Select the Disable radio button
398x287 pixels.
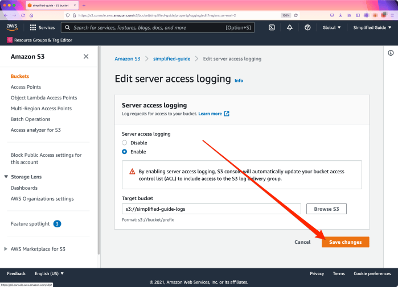(x=124, y=143)
